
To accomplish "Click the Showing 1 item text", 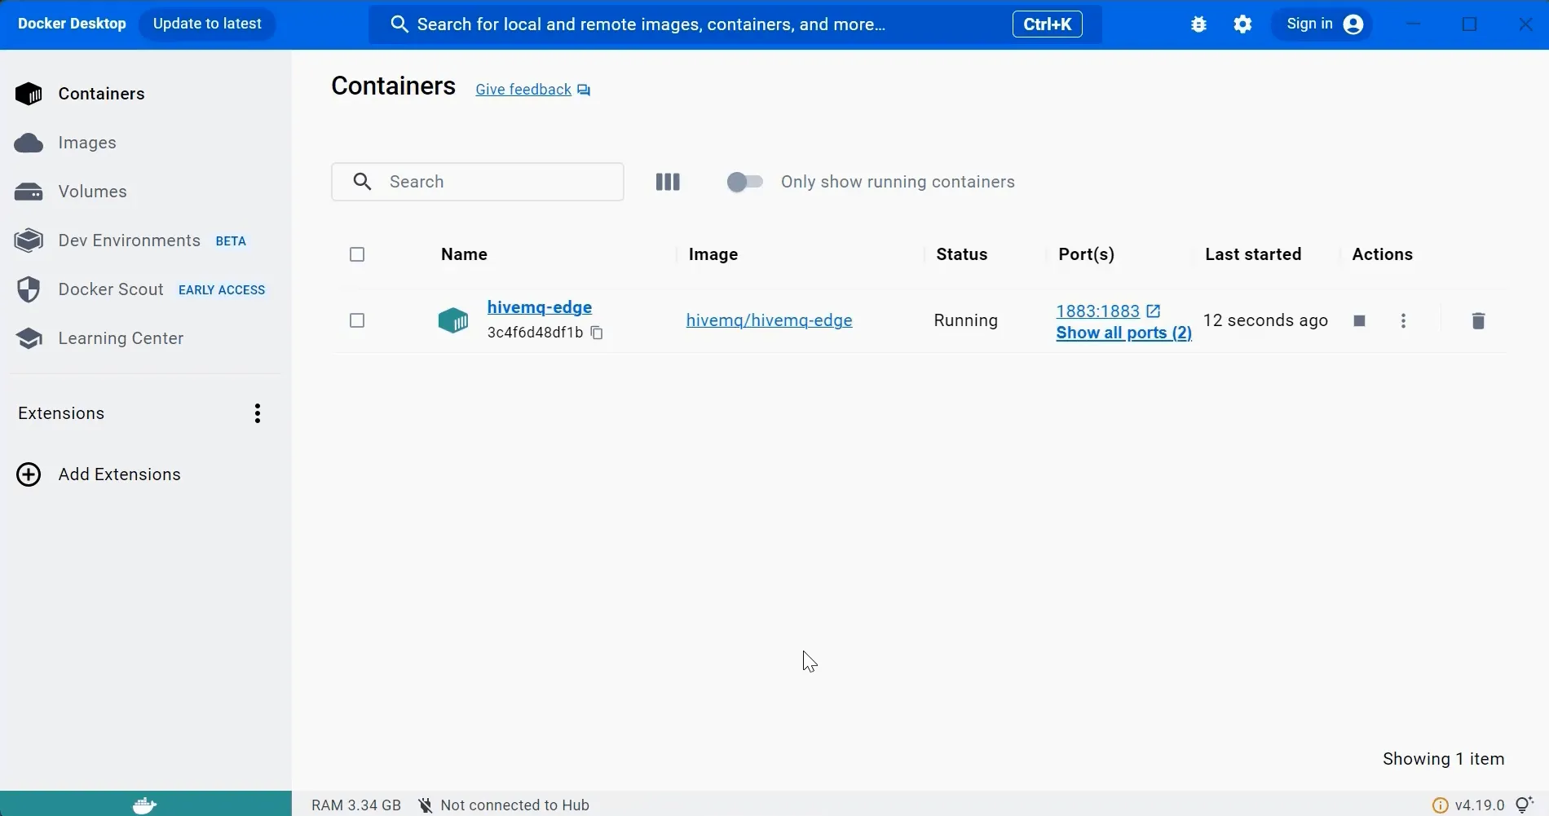I will tap(1443, 759).
